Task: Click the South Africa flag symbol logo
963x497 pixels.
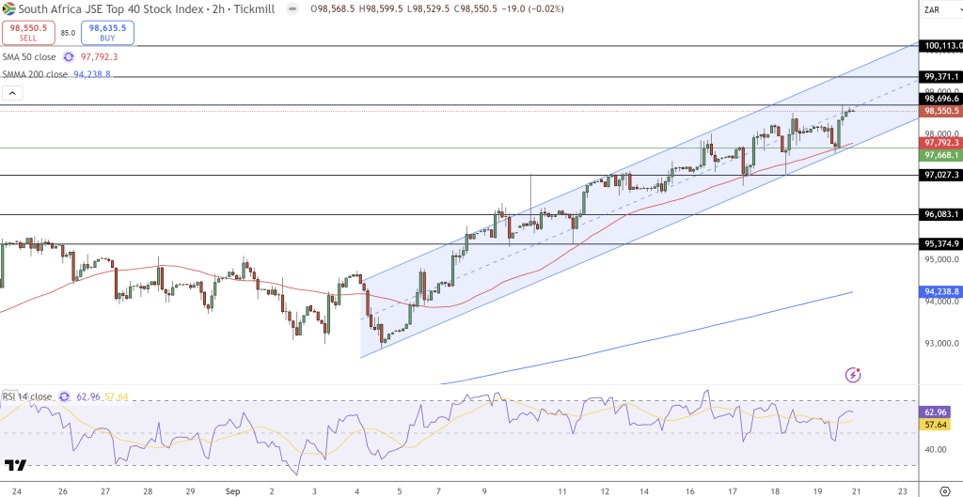Action: click(8, 8)
